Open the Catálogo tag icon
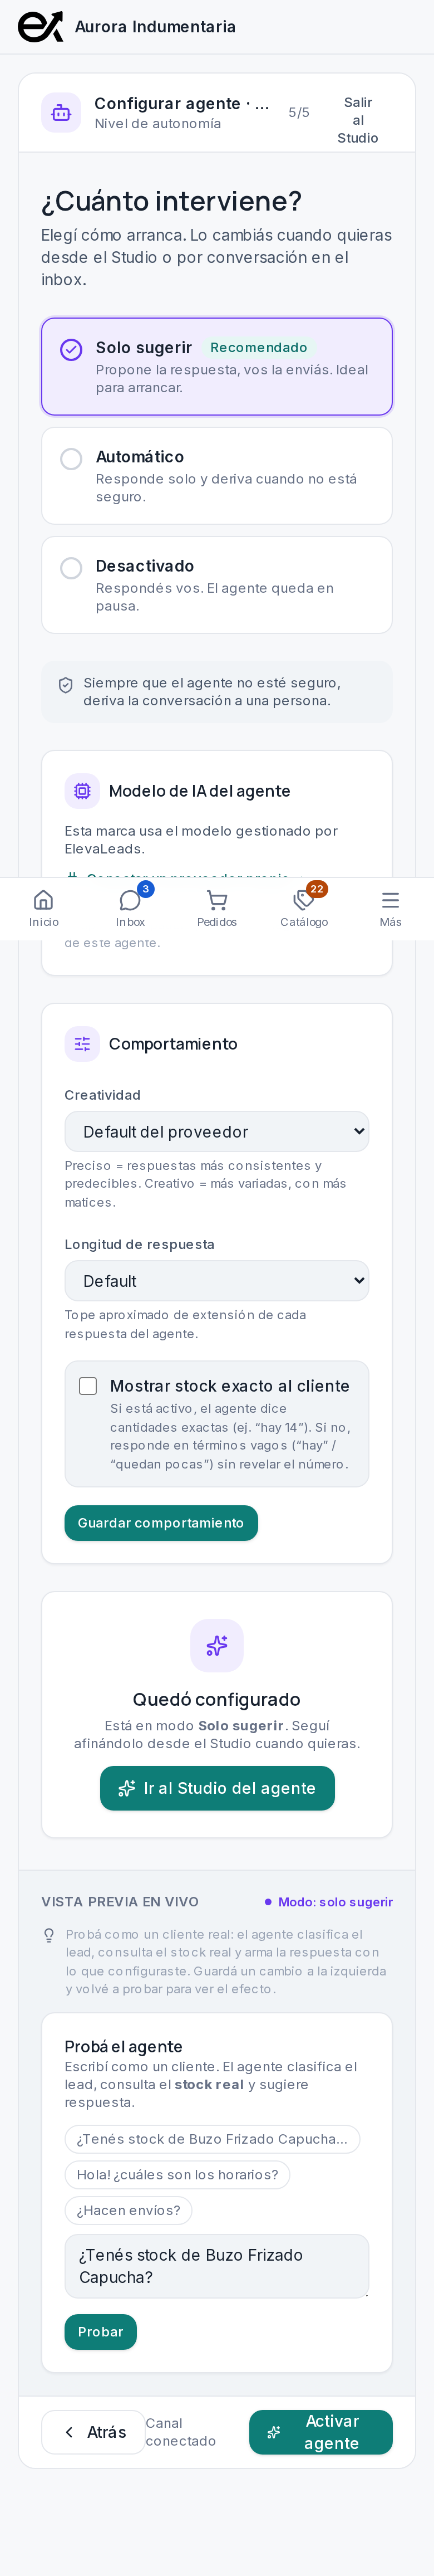Image resolution: width=434 pixels, height=2576 pixels. (303, 899)
